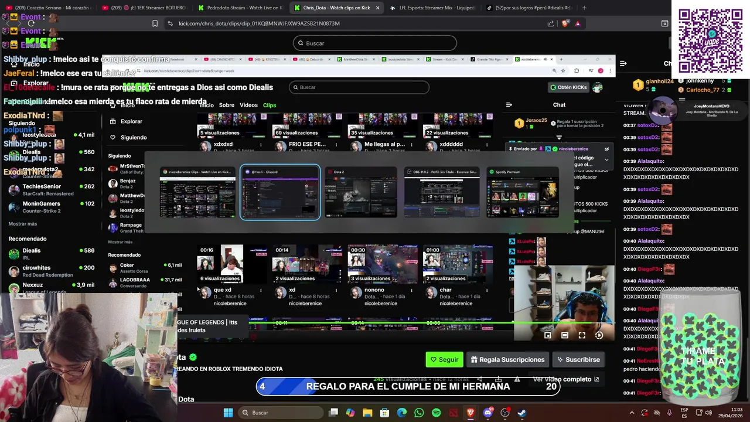Open Discord from the taskbar

[x=487, y=413]
